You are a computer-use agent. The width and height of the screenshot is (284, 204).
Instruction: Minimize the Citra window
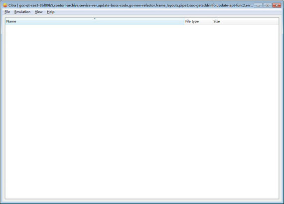pyautogui.click(x=258, y=5)
